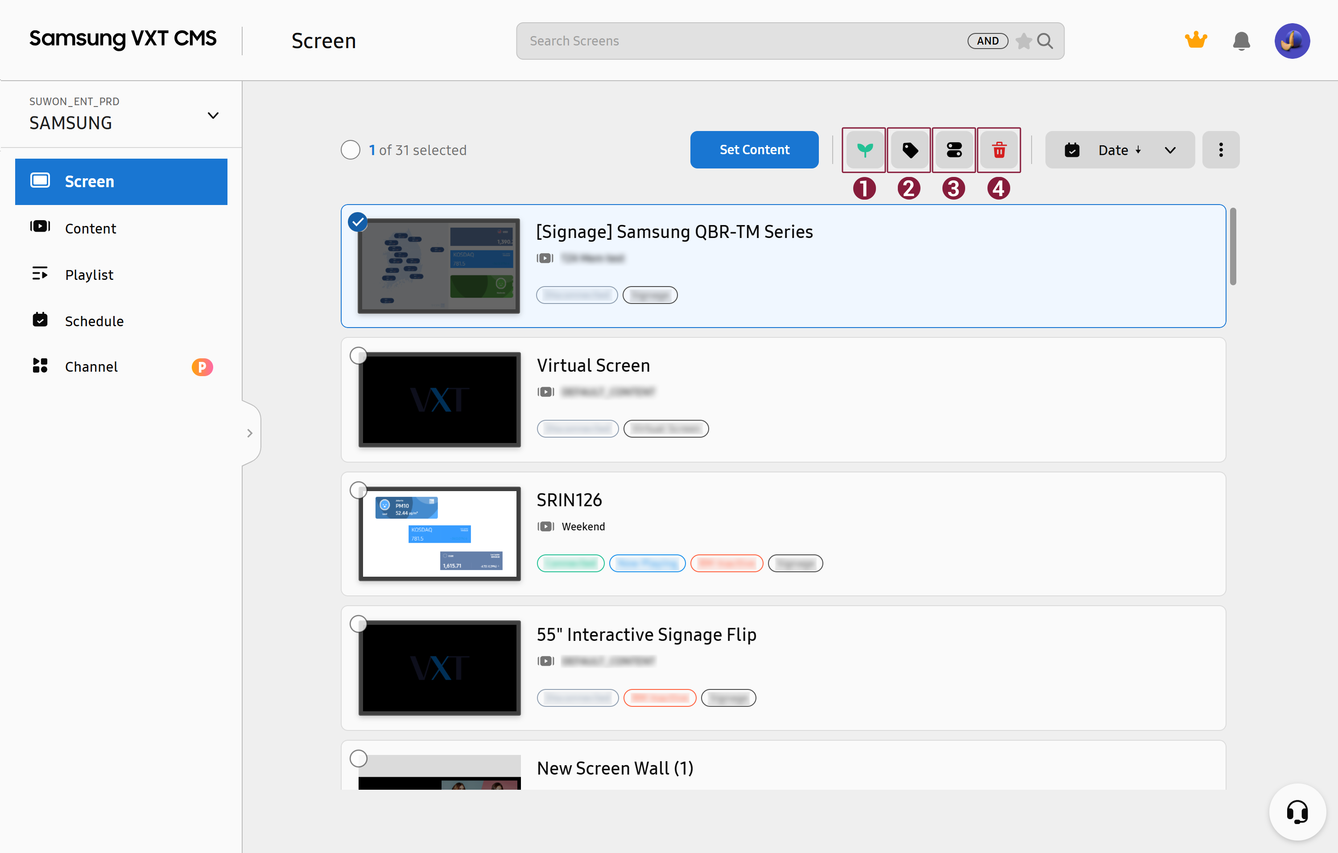Click the green status tag on SRIN126
Screen dimensions: 1338x853
(570, 564)
